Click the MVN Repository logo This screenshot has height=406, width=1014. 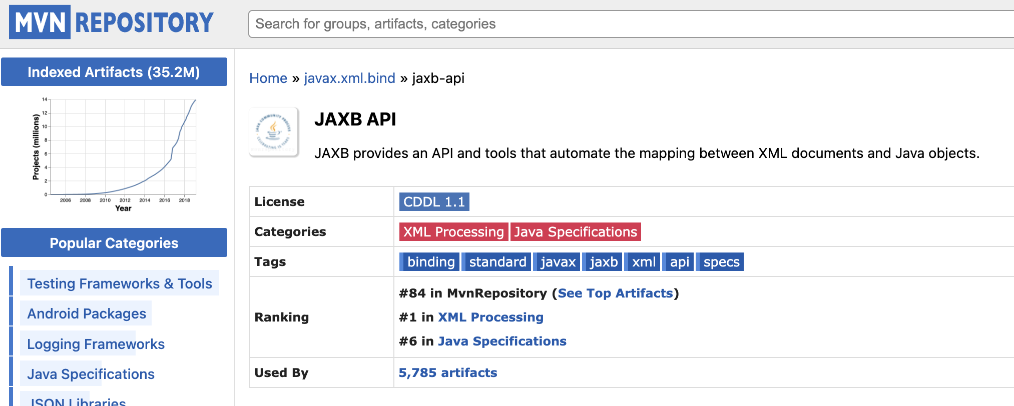pos(111,22)
